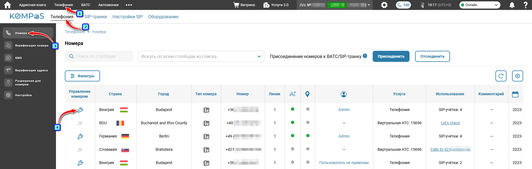Click Bucharest and Ilfov County cell

(x=164, y=123)
